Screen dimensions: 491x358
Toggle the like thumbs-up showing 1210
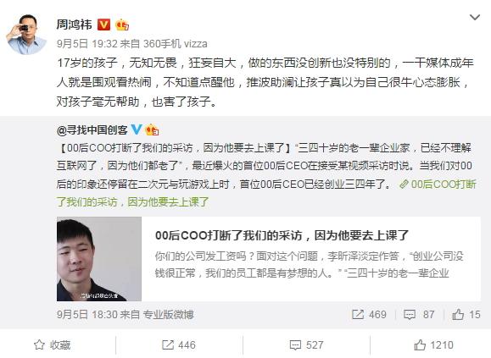[433, 344]
